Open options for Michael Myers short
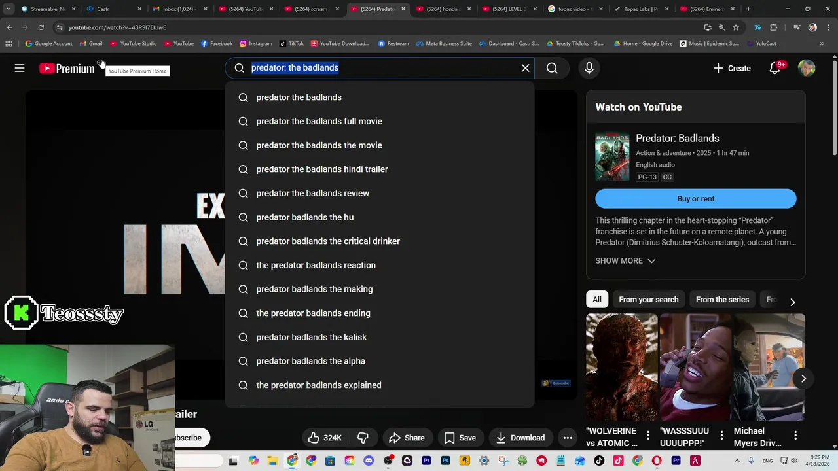The height and width of the screenshot is (471, 838). [x=795, y=435]
